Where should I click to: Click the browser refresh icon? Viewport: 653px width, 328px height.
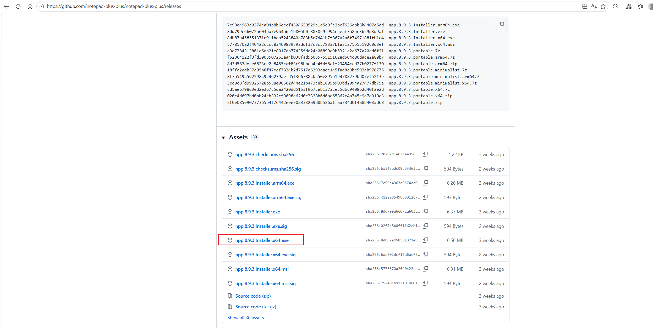(18, 6)
